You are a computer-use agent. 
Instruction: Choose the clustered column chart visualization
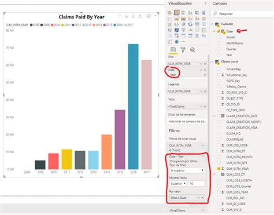coord(190,13)
